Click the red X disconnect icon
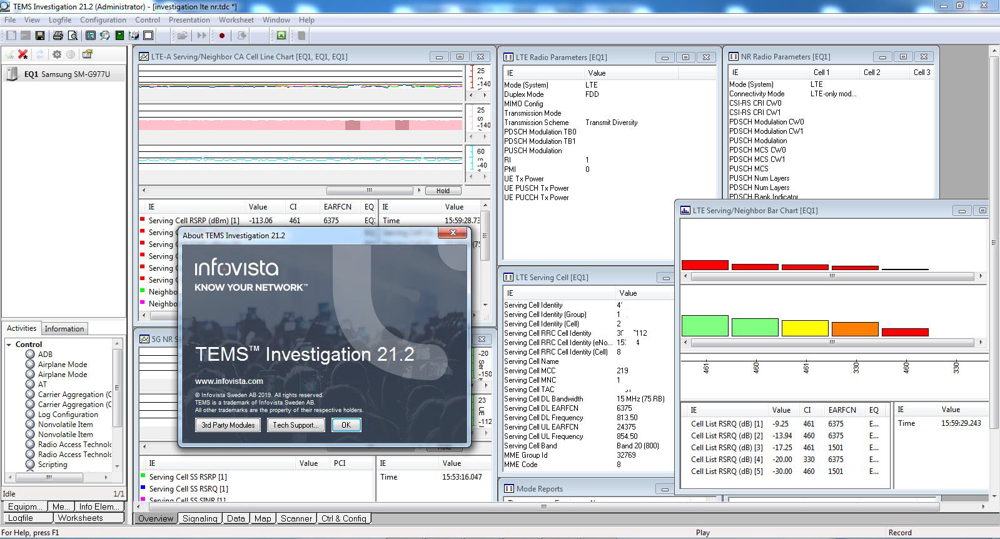Screen dimensions: 1000x539 (23, 54)
